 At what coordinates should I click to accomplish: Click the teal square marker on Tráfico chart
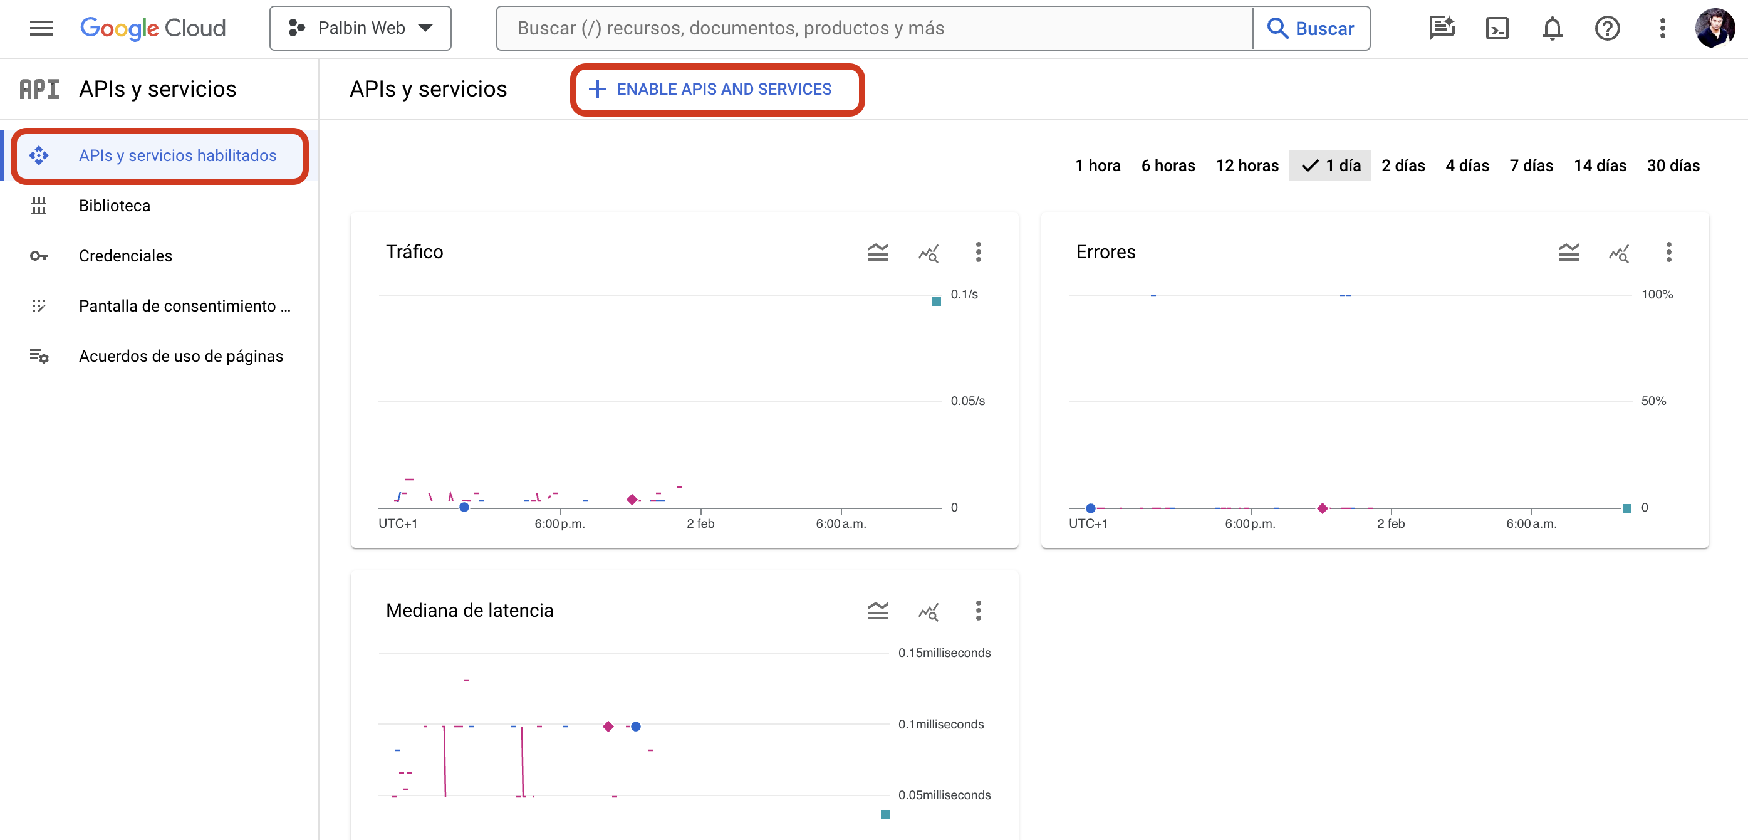pyautogui.click(x=937, y=302)
